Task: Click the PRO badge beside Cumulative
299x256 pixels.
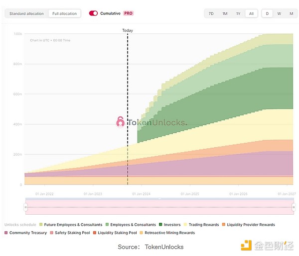Action: (x=128, y=13)
